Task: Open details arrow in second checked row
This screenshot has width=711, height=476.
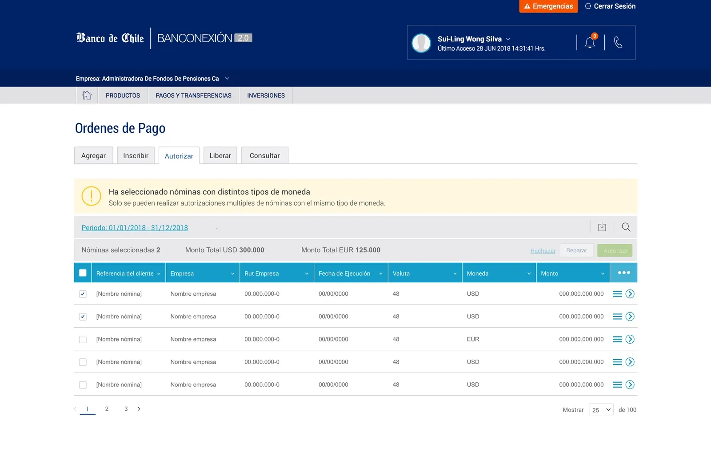Action: (630, 317)
